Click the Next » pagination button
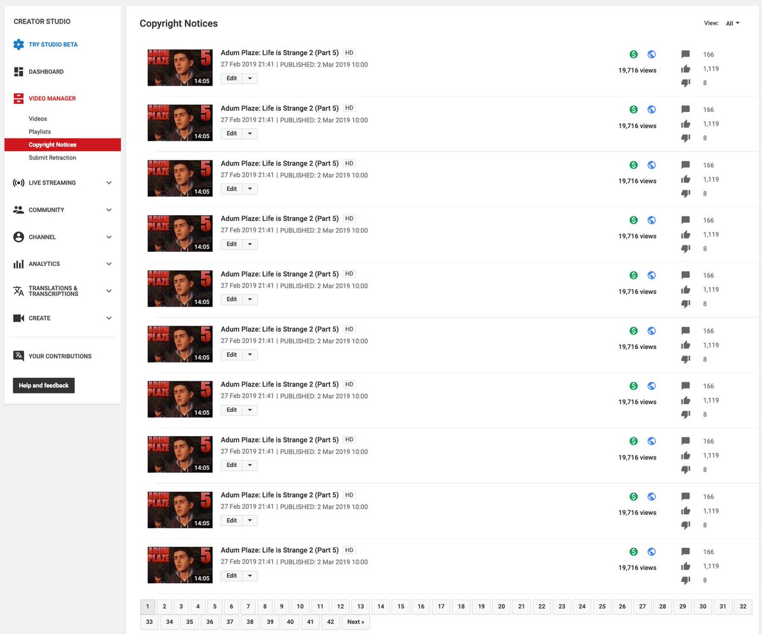The width and height of the screenshot is (762, 634). coord(356,622)
